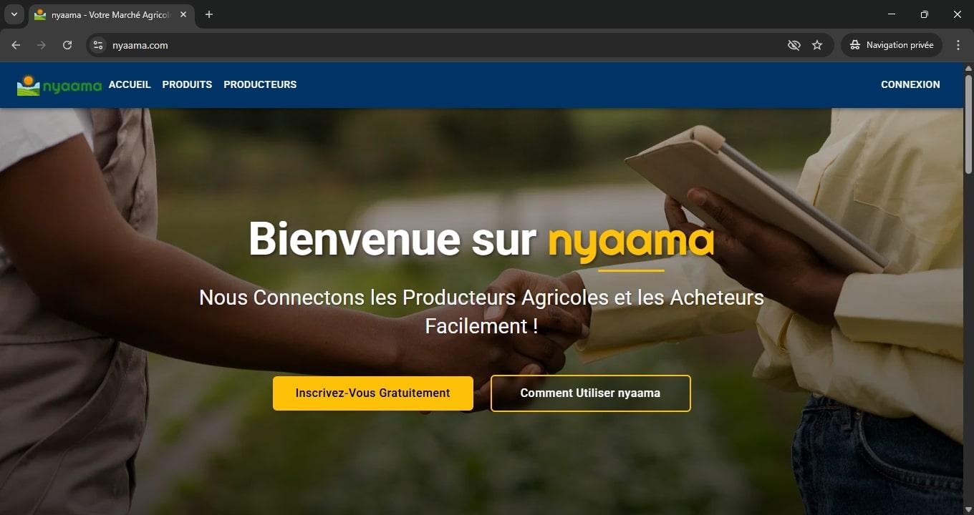
Task: Bookmark this page with star icon
Action: (x=817, y=45)
